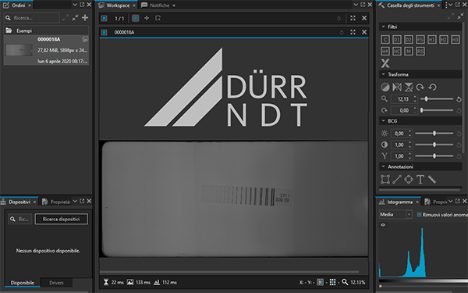Select the rectangle annotation tool

click(x=385, y=180)
